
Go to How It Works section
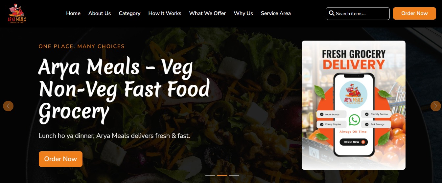(165, 13)
